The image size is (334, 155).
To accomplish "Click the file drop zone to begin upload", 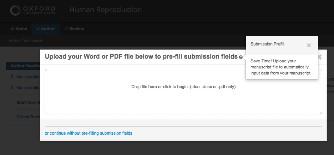I will point(183,92).
